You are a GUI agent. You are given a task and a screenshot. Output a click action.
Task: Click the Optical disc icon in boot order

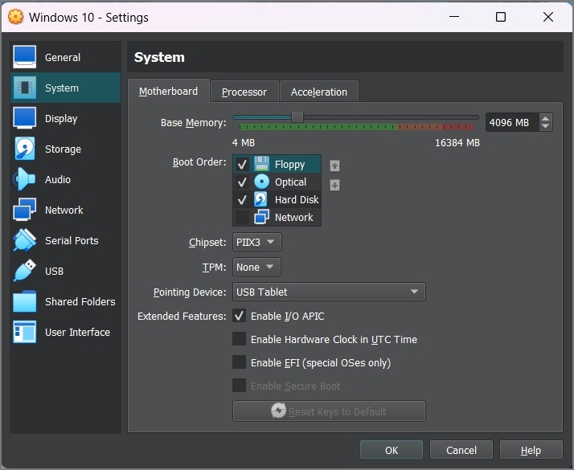click(262, 182)
